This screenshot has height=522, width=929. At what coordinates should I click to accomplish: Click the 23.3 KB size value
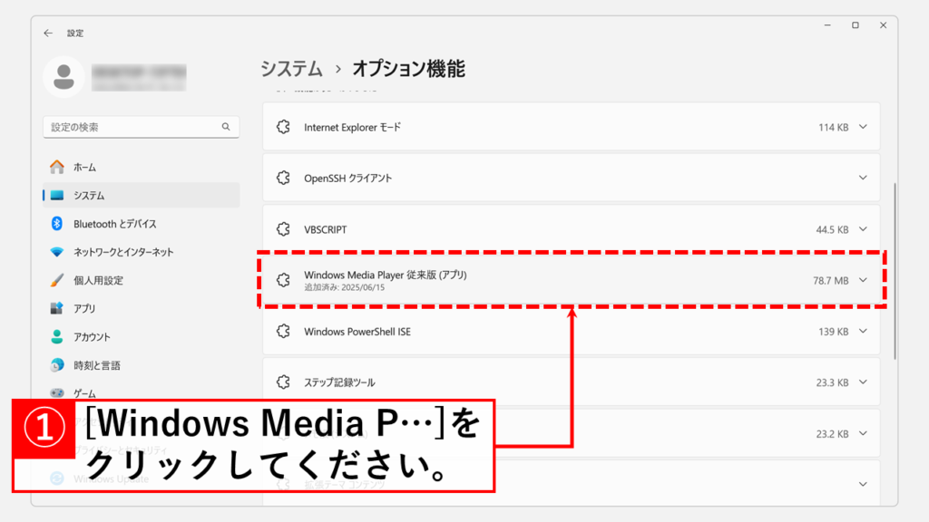click(x=832, y=382)
